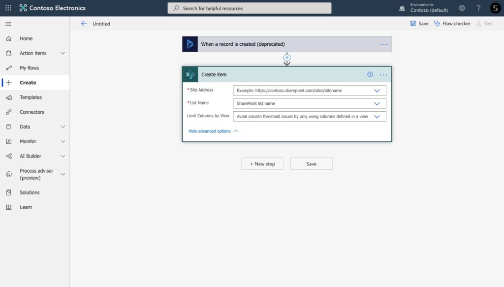Screen dimensions: 504x287
Task: Click the Environments icon in the header
Action: tap(402, 8)
